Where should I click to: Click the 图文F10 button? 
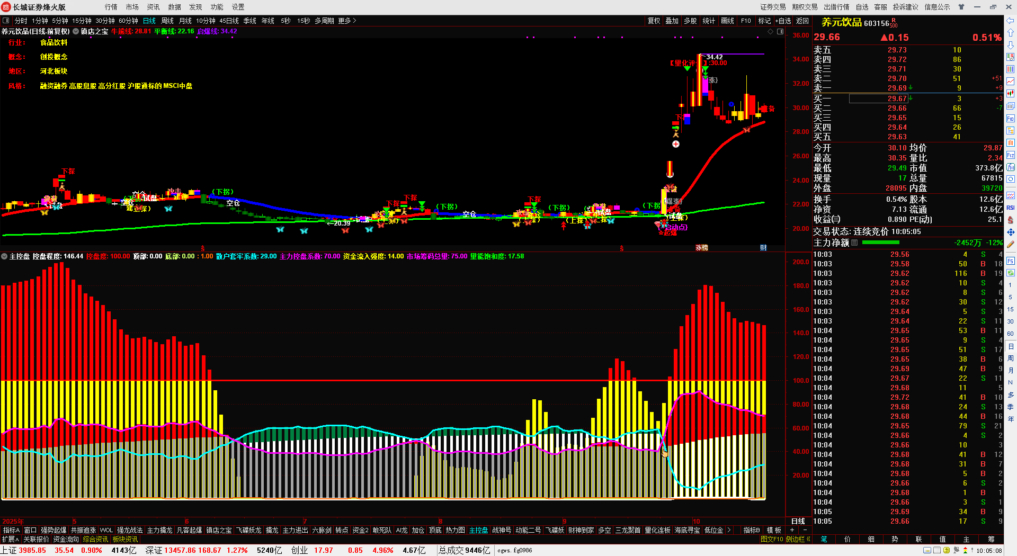[x=772, y=539]
